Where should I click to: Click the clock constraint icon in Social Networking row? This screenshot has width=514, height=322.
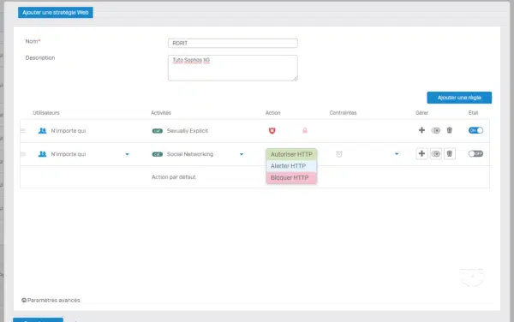(x=339, y=154)
